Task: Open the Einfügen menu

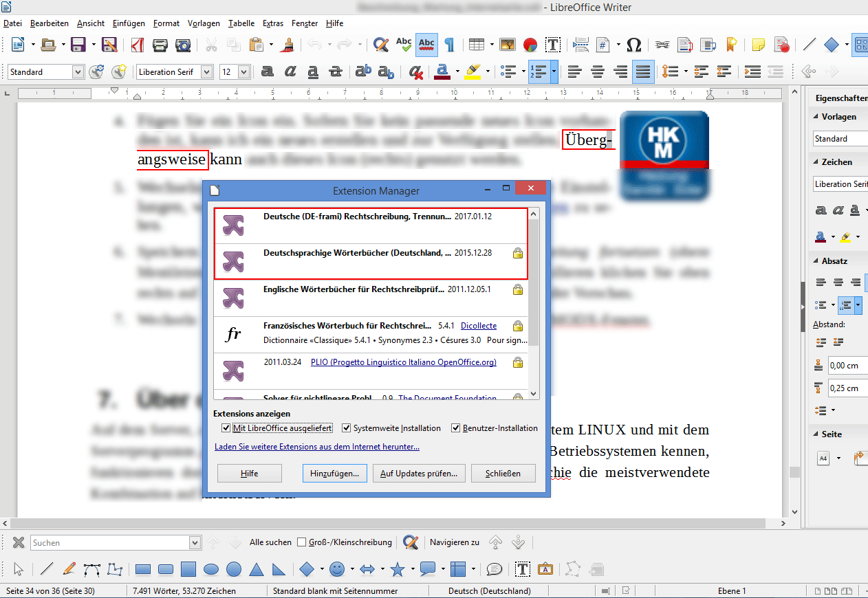Action: coord(129,23)
